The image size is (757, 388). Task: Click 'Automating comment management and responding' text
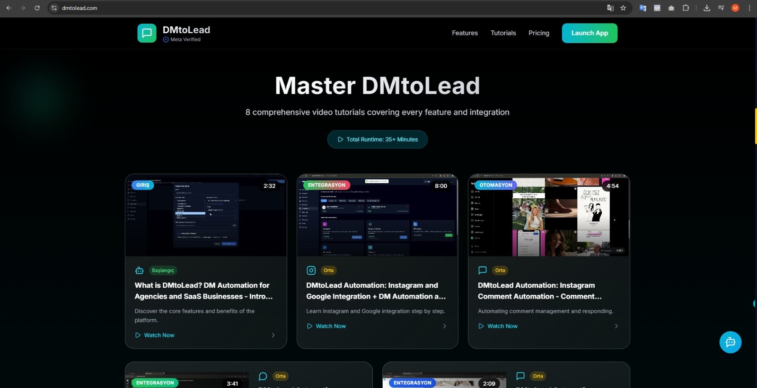click(545, 311)
